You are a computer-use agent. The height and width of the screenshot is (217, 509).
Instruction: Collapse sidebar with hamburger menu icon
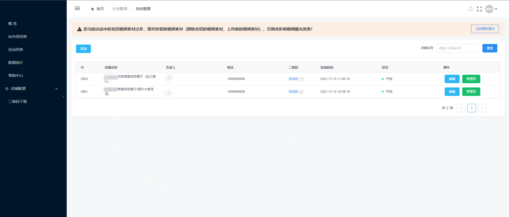pyautogui.click(x=77, y=8)
